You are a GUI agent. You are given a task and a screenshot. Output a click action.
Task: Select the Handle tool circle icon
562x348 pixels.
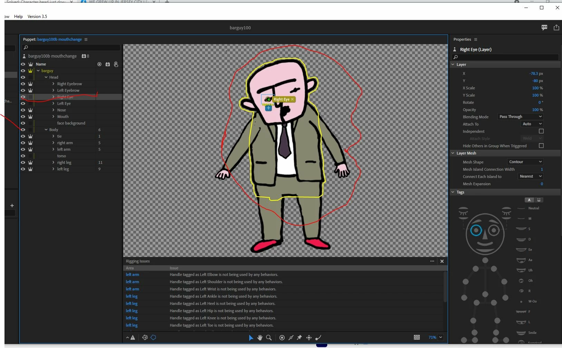(x=282, y=338)
